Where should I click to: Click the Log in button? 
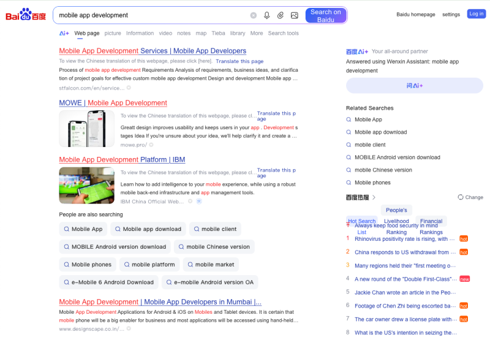click(x=477, y=13)
